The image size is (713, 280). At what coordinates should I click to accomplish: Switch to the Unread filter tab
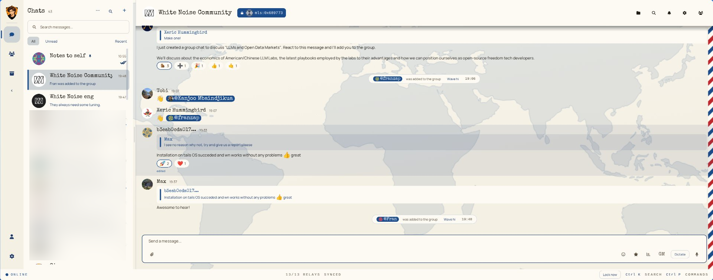[51, 41]
